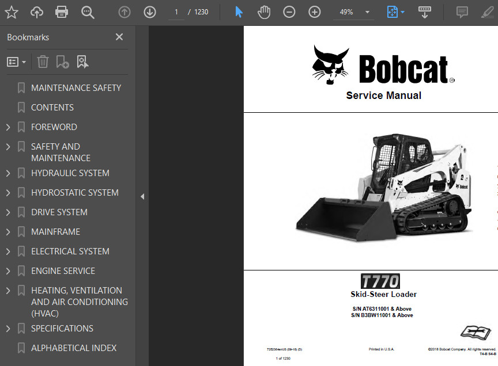Click the star bookmark-favorite icon
Viewport: 498px width, 366px height.
coord(12,12)
